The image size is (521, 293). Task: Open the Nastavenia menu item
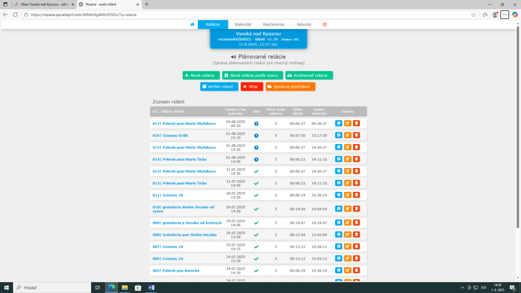click(x=274, y=24)
